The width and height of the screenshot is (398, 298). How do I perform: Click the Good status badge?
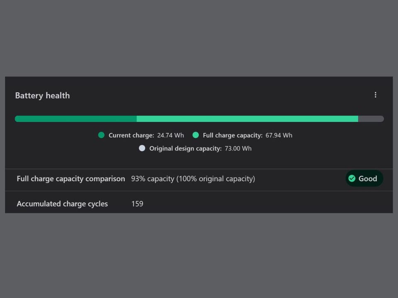point(364,178)
